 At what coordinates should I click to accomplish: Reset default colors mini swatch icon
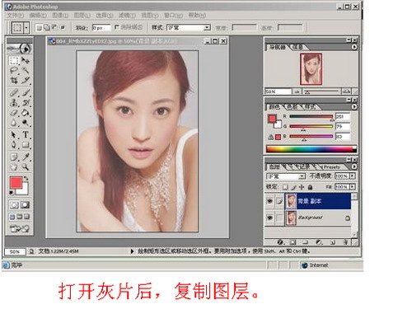click(12, 193)
